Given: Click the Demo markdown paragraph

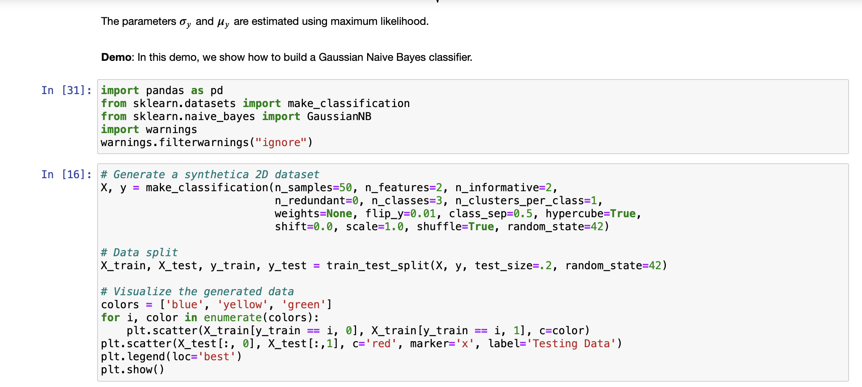Looking at the screenshot, I should [x=287, y=57].
